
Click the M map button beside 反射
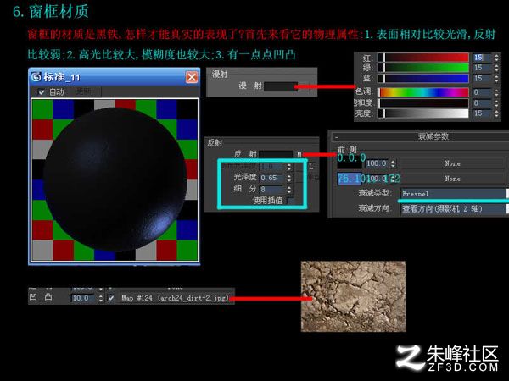click(299, 155)
